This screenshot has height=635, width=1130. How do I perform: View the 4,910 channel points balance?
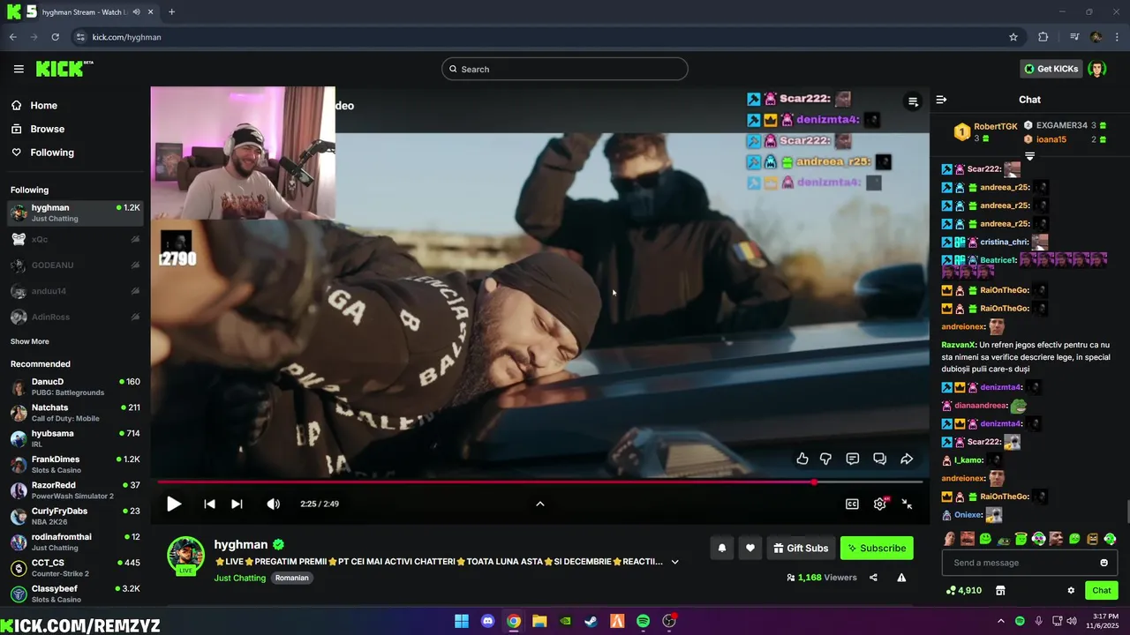coord(963,590)
